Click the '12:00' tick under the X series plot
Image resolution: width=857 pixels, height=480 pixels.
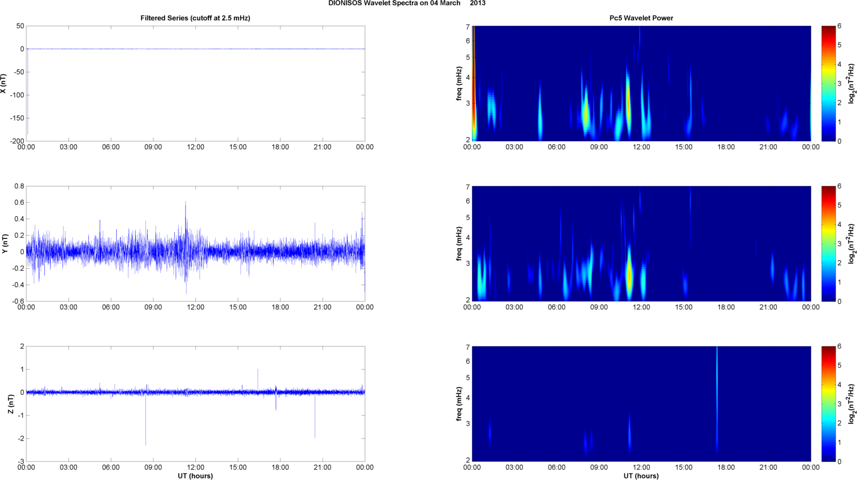(196, 147)
